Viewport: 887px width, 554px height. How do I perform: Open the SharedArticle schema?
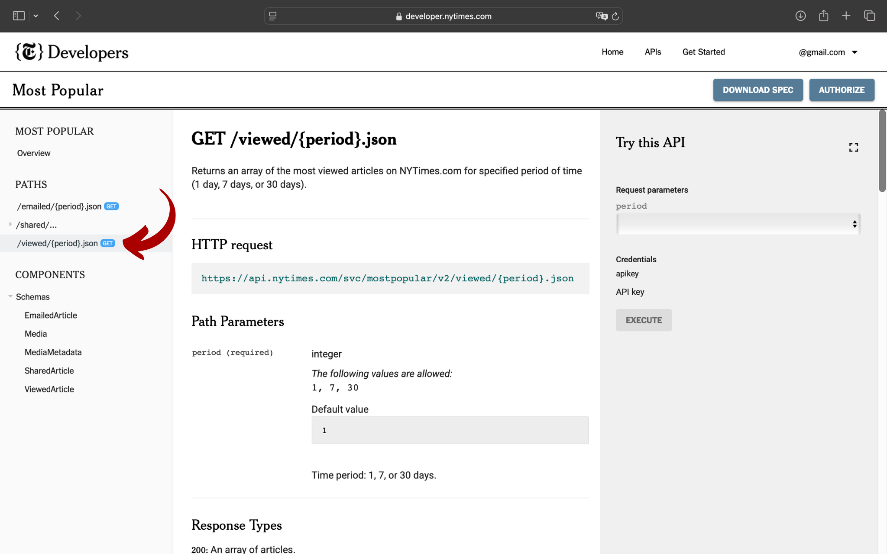(x=49, y=371)
